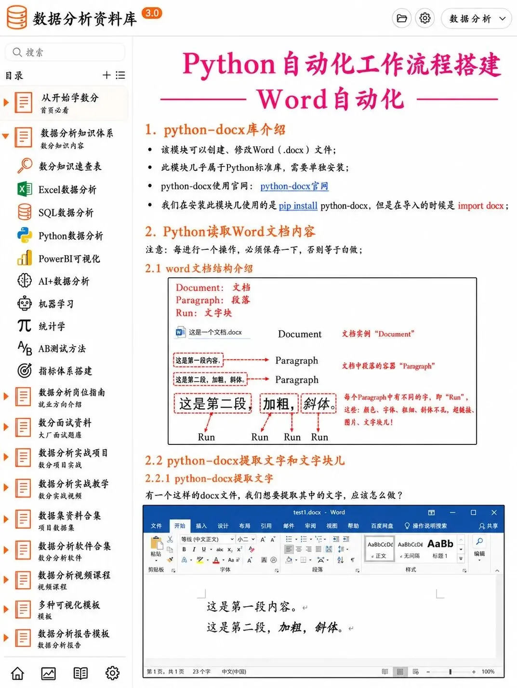Expand the 数据分析实战教学 section
The width and height of the screenshot is (517, 688).
tap(6, 488)
